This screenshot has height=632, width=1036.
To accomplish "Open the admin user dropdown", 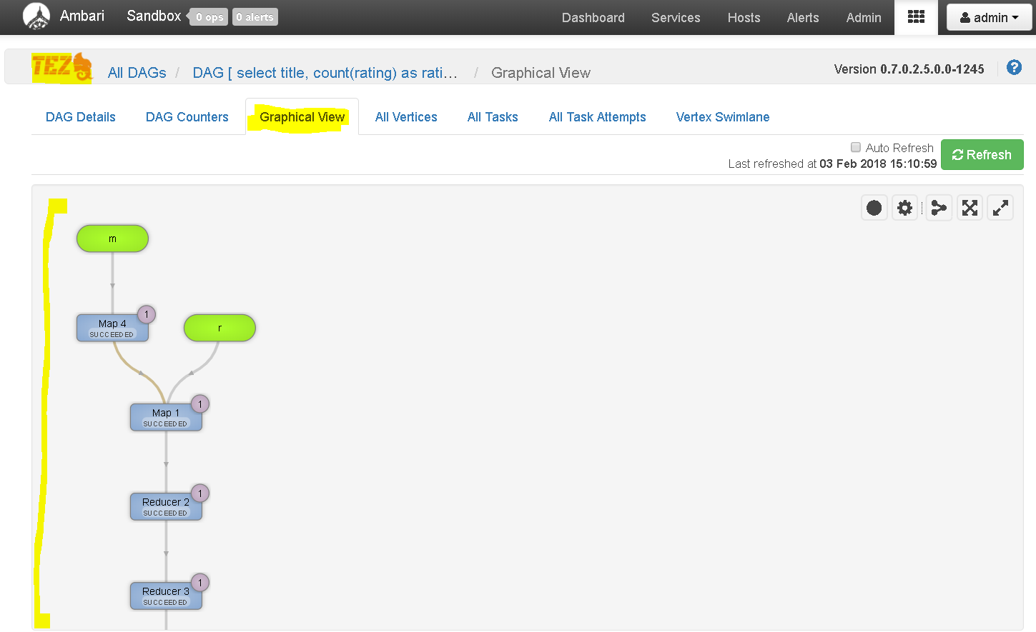I will tap(990, 17).
